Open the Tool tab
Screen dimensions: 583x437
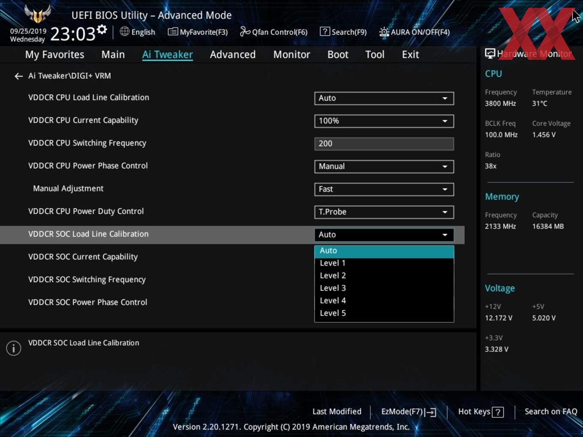coord(375,54)
